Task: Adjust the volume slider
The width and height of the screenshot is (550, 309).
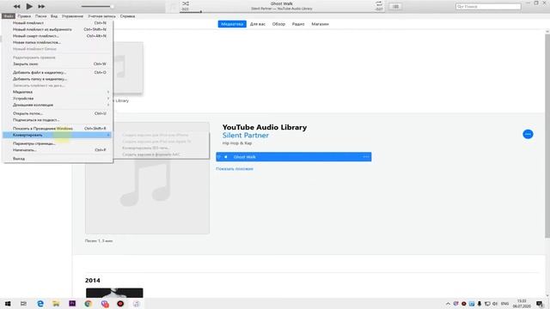Action: pyautogui.click(x=97, y=6)
